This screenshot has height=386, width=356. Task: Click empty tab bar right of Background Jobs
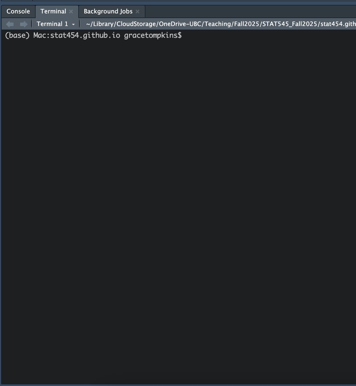coord(246,11)
